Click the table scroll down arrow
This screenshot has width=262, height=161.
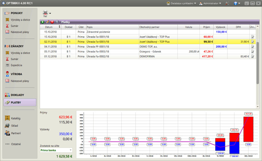click(x=258, y=107)
